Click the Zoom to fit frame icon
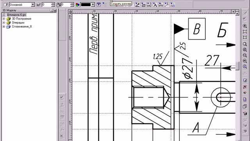Viewport: 250px width, 141px height. point(245,32)
